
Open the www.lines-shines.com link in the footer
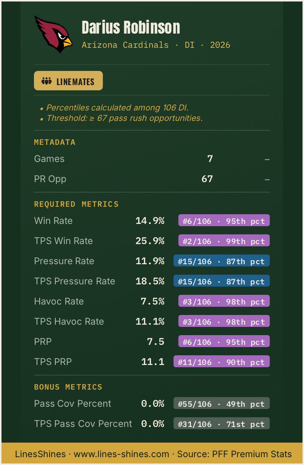(121, 454)
